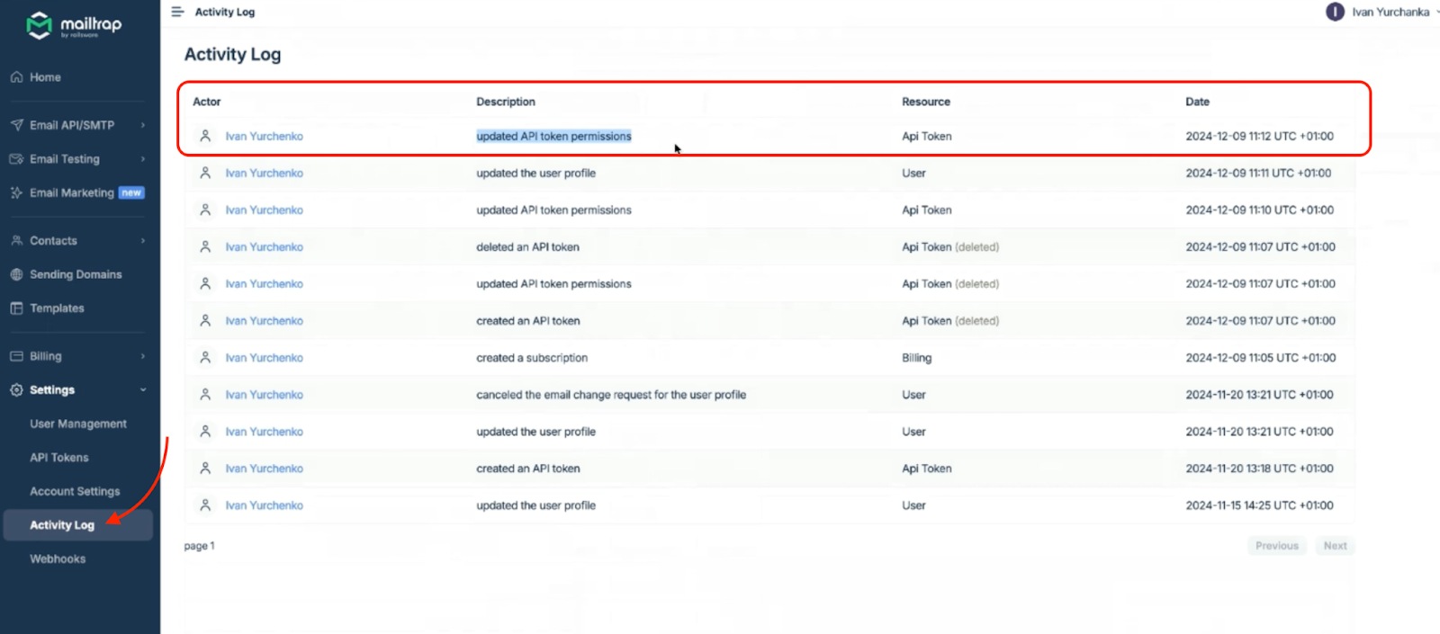Click the Email Marketing sparkle icon

point(16,192)
